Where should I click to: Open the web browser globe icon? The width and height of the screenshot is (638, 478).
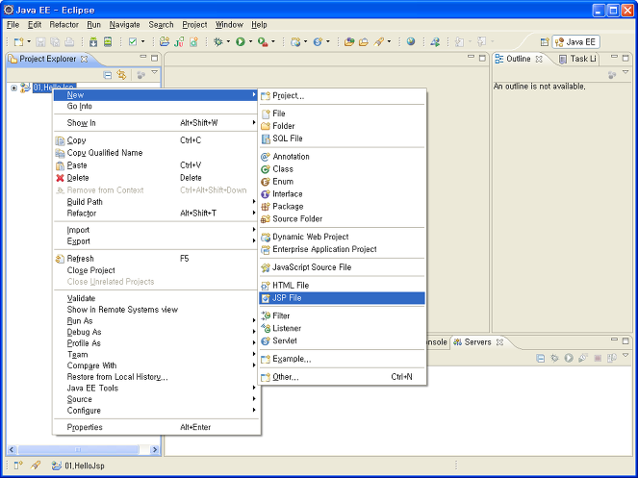[411, 41]
